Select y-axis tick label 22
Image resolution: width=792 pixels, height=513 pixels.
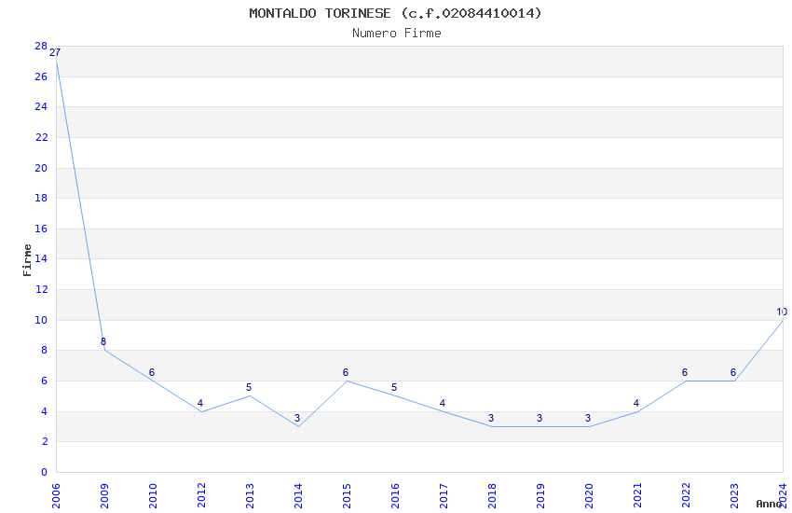41,137
